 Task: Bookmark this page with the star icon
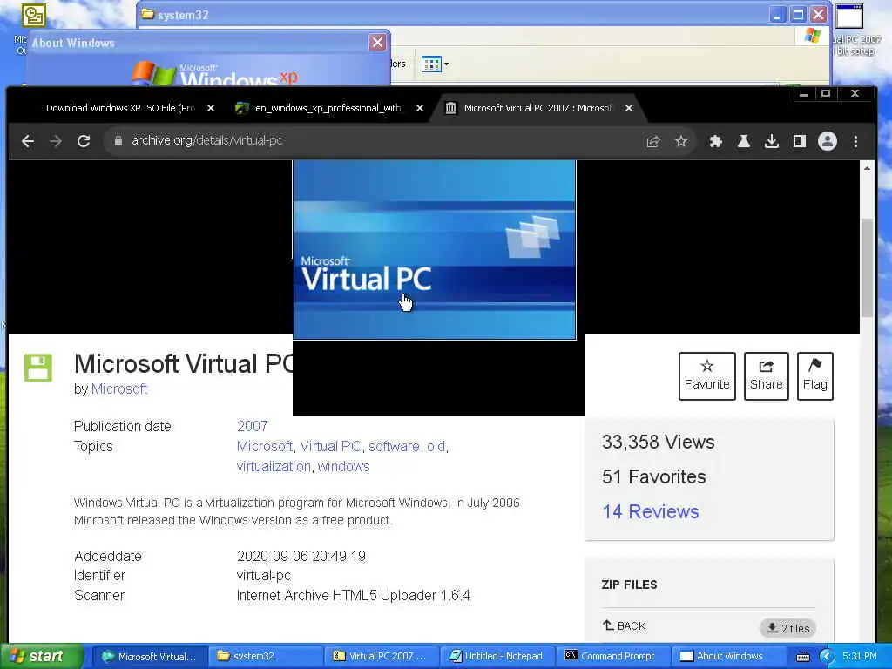pyautogui.click(x=681, y=141)
